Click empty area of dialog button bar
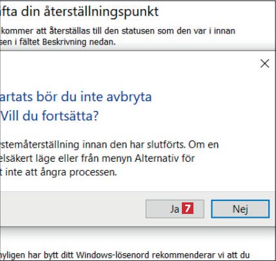 click(71, 209)
